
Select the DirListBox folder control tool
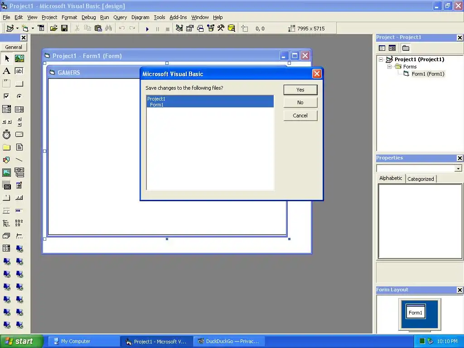click(x=6, y=147)
